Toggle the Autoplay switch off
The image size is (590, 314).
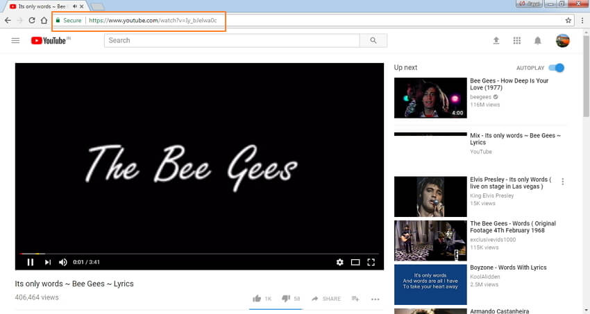coord(557,68)
